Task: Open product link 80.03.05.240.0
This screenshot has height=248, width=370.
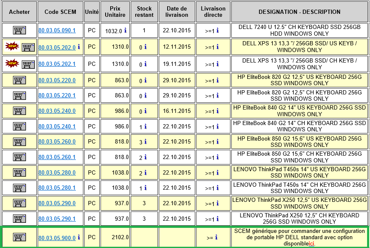Action: [x=57, y=111]
